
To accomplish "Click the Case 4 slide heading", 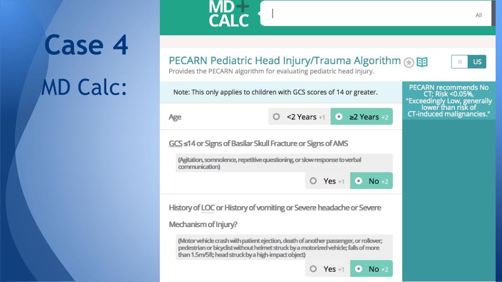I will [x=86, y=45].
